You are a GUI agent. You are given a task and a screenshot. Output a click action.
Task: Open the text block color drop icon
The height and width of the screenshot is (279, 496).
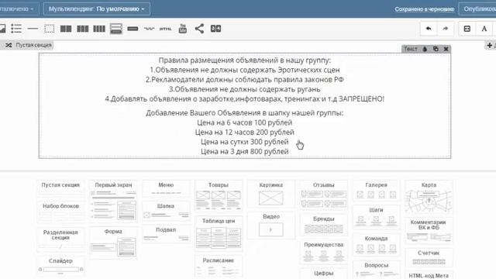(x=425, y=49)
